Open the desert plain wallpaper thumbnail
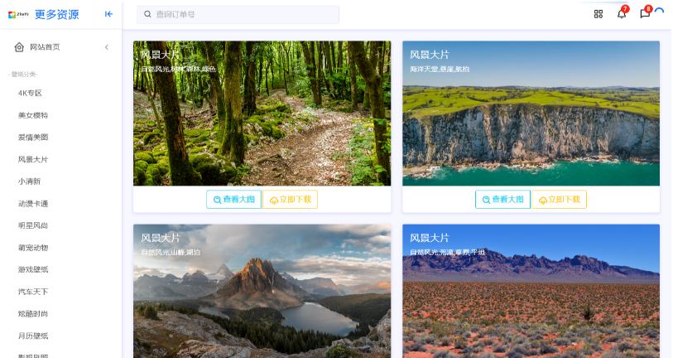Viewport: 673px width, 358px height. click(531, 291)
